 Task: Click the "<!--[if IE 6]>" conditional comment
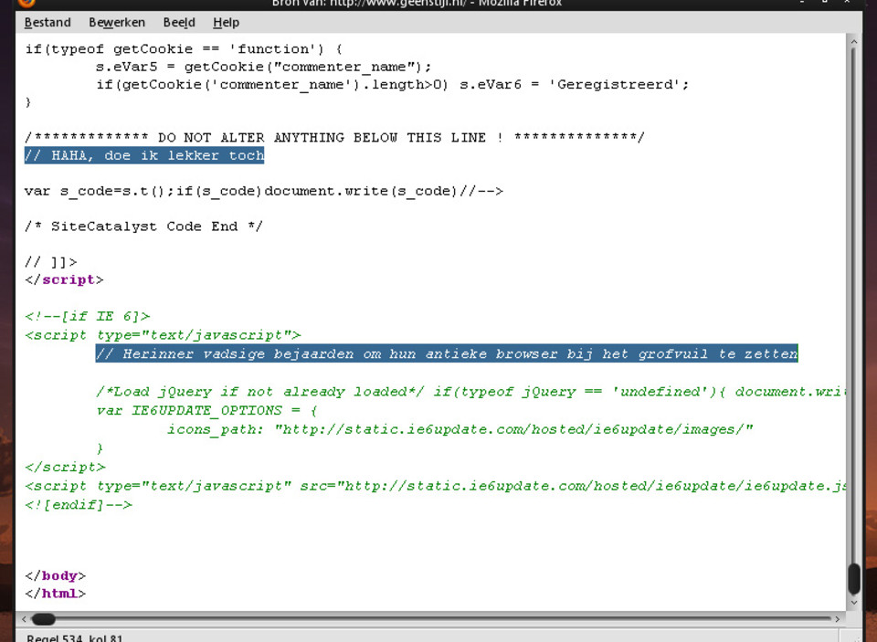click(88, 317)
